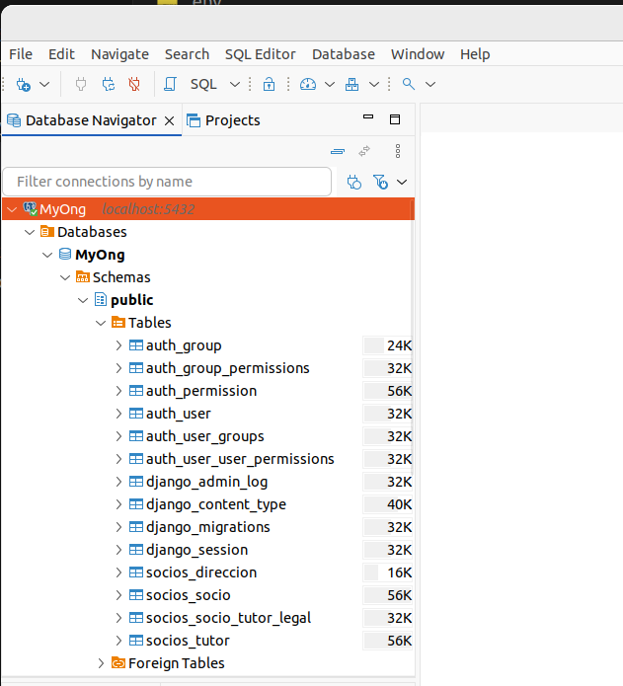The height and width of the screenshot is (686, 623).
Task: Click the Collapse All icon in navigator
Action: coord(338,151)
